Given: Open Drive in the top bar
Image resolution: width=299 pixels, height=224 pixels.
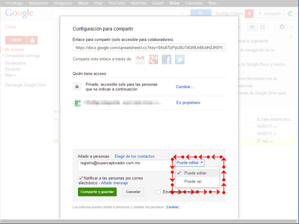Looking at the screenshot, I should [x=174, y=3].
